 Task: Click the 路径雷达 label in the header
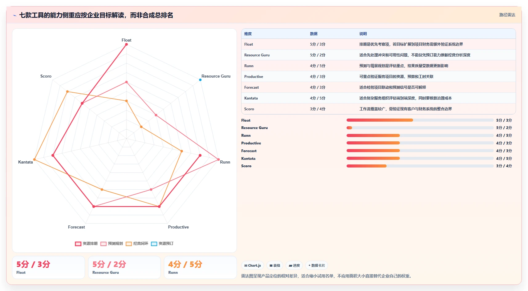(x=507, y=15)
